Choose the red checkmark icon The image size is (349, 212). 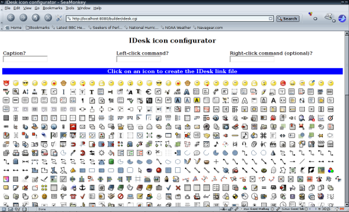coord(83,196)
